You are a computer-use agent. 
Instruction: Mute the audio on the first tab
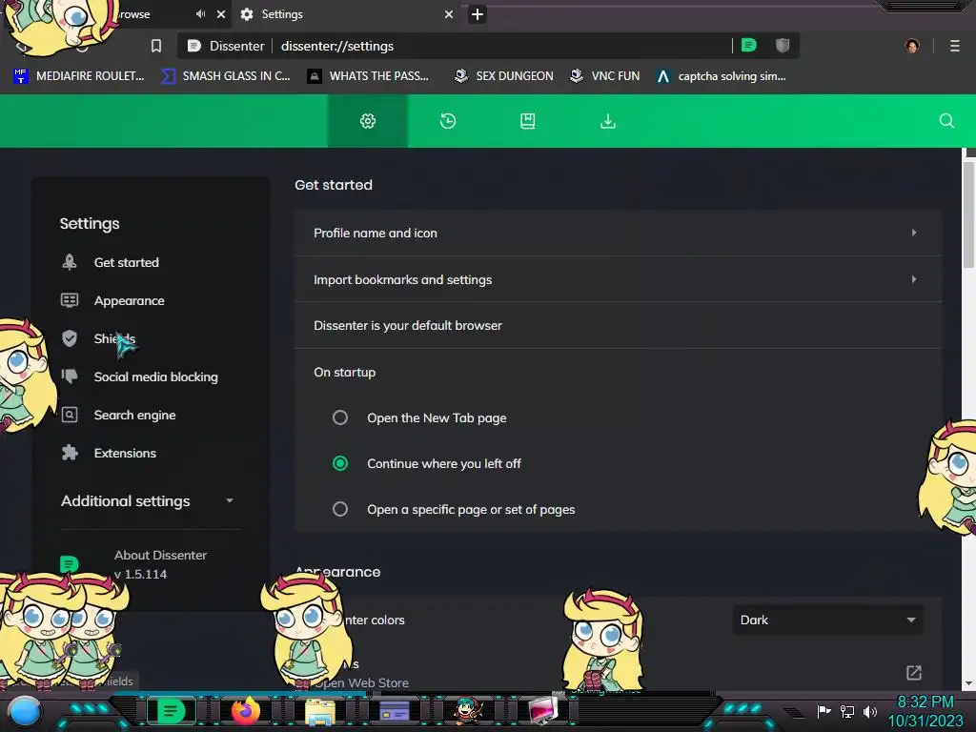coord(200,13)
